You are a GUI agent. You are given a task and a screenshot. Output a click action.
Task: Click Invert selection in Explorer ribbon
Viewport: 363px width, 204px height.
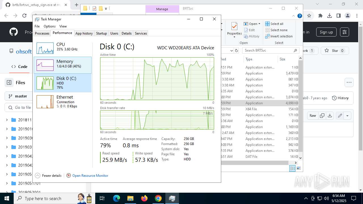(279, 36)
